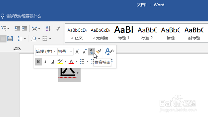Click the 告诉我你想要做什么 search box
This screenshot has width=208, height=117.
click(x=24, y=16)
